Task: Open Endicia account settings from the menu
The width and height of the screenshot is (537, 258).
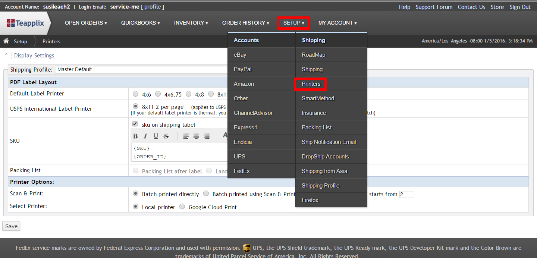Action: (x=261, y=142)
